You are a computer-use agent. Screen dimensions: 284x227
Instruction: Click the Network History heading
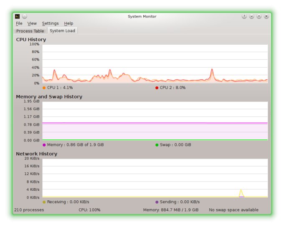pos(37,154)
